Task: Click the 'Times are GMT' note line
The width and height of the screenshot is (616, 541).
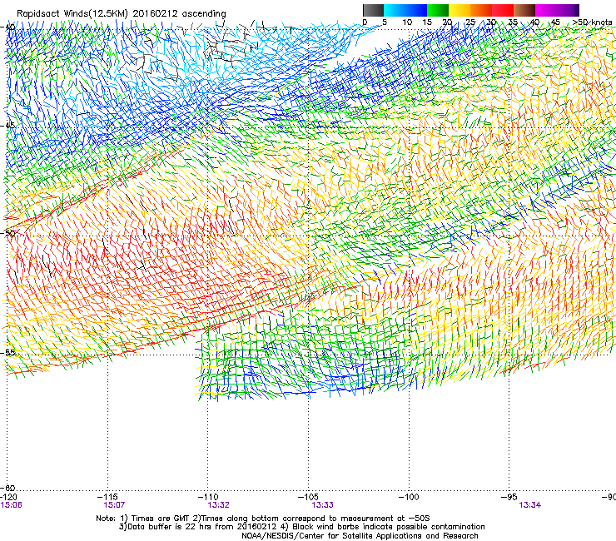Action: [263, 519]
